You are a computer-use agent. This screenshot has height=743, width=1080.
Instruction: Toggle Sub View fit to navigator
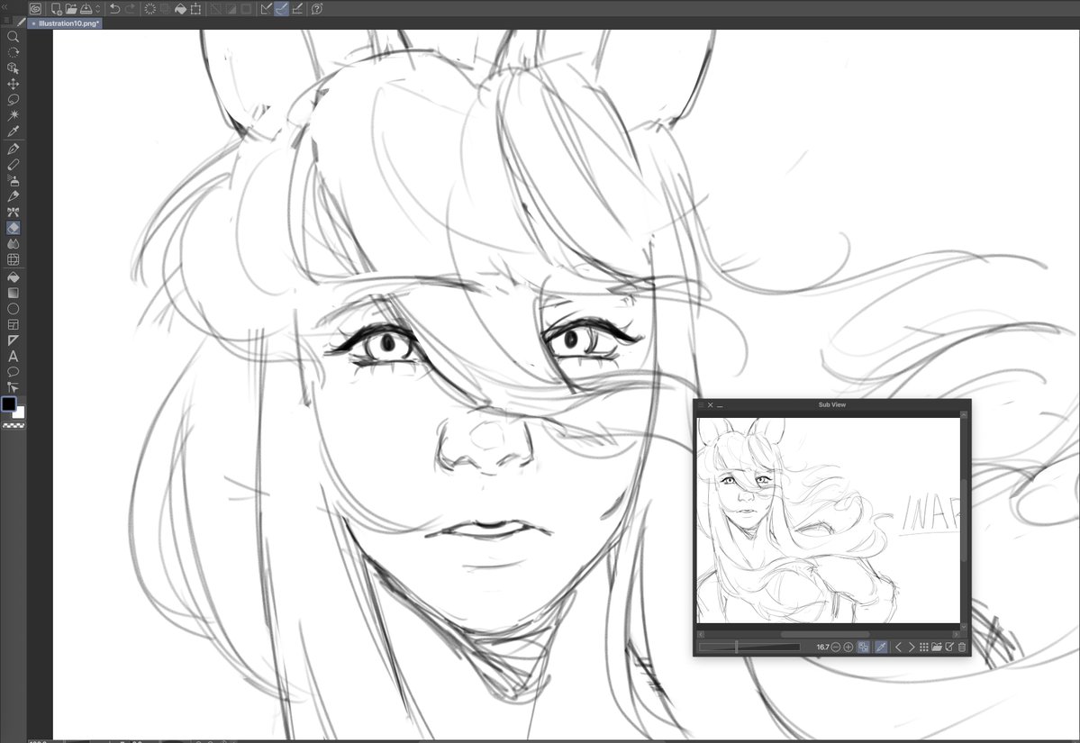click(864, 648)
